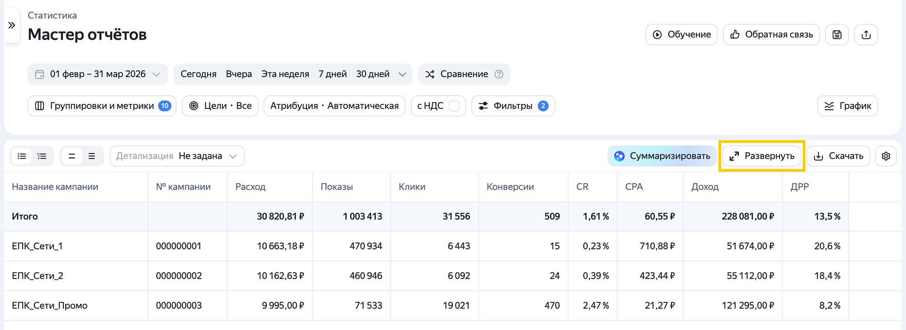Click ДРР value 18,4 %

coord(827,276)
